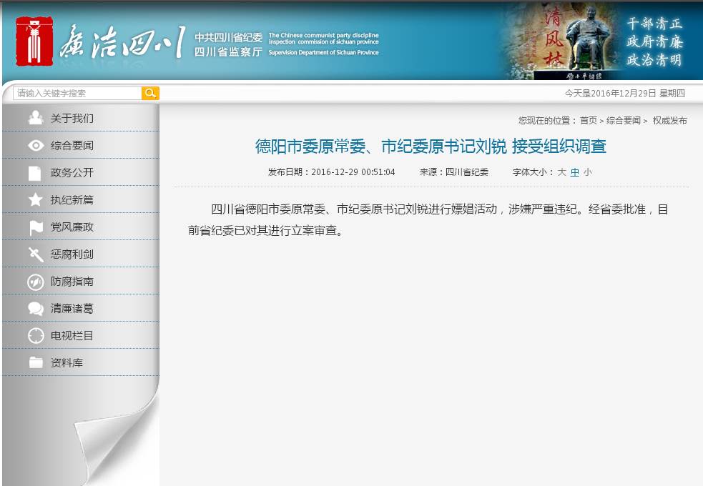The image size is (703, 486).
Task: Select the 党风廉政 flag icon
Action: 36,227
